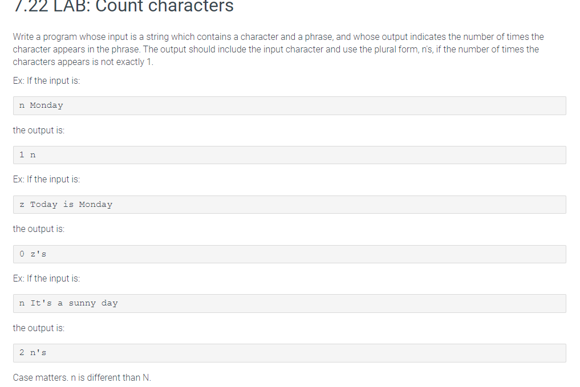Click the first 'Ex: If the input is:' label
The width and height of the screenshot is (580, 387).
point(46,80)
